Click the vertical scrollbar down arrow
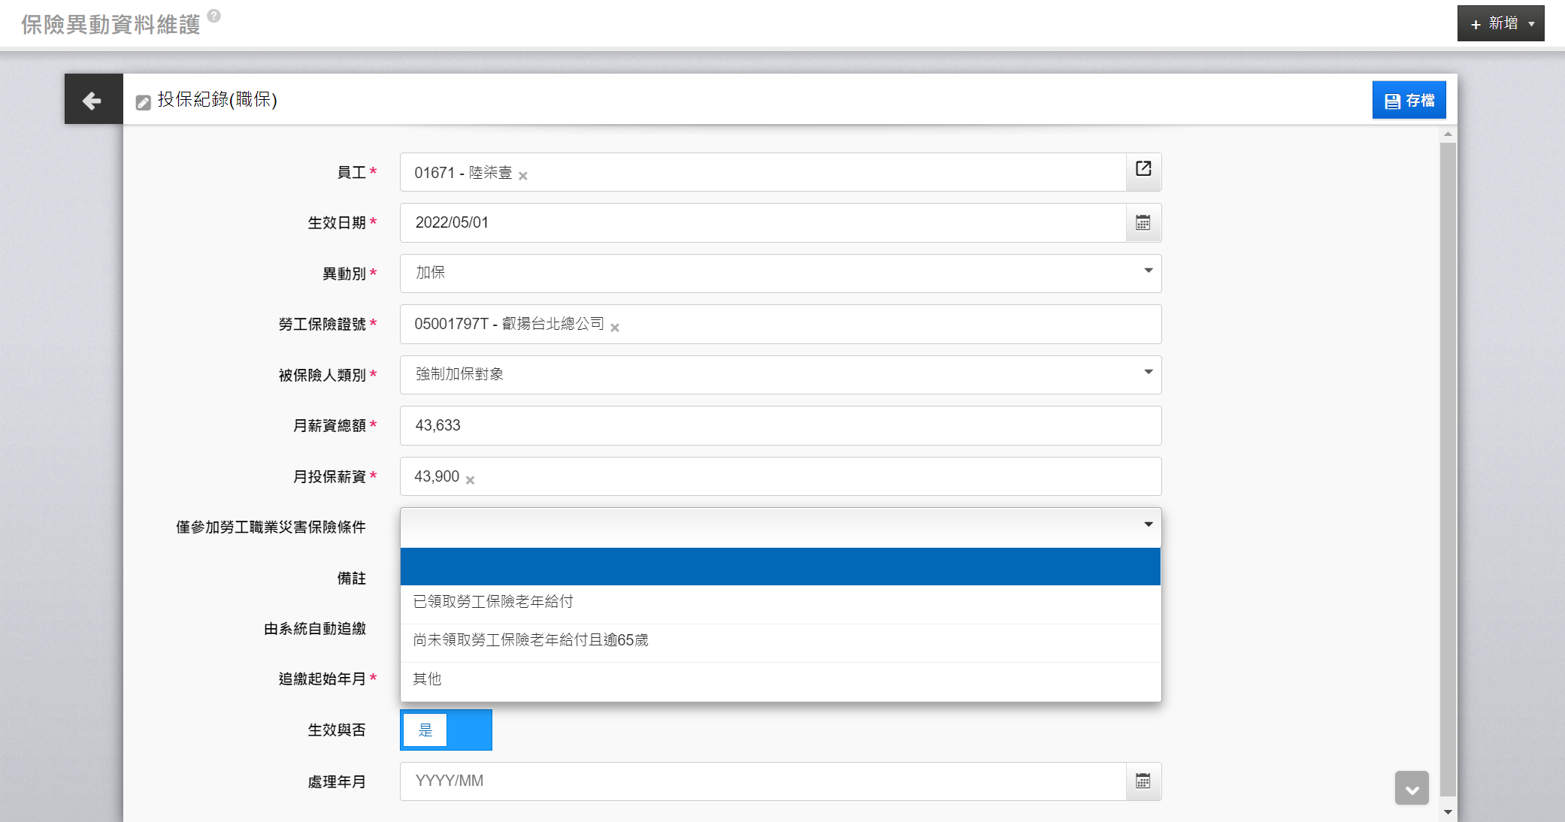Viewport: 1565px width, 822px height. [1448, 812]
